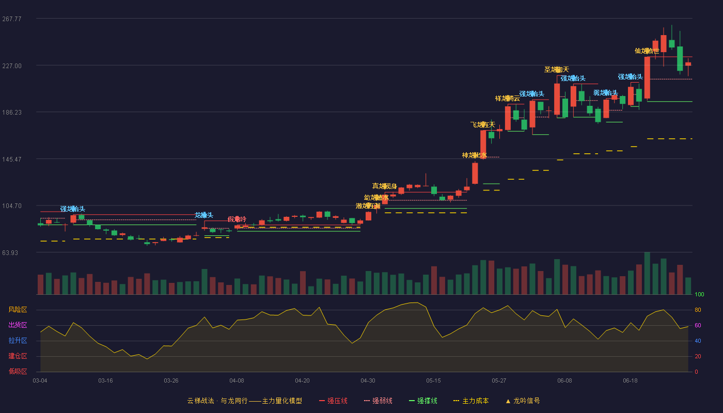Click the 03-26 date label
Image resolution: width=723 pixels, height=413 pixels.
171,380
